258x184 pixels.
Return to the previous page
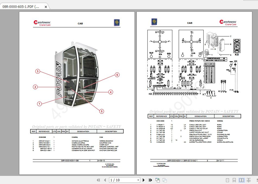pyautogui.click(x=105, y=180)
